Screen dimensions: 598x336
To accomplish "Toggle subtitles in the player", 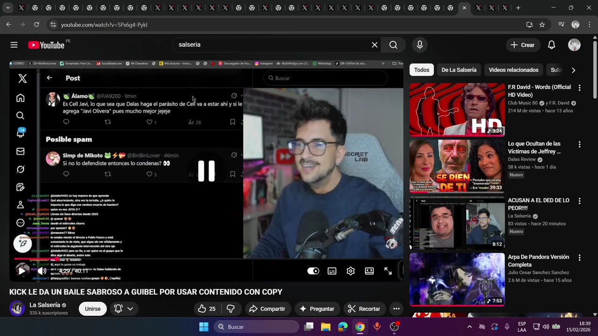I will 332,271.
